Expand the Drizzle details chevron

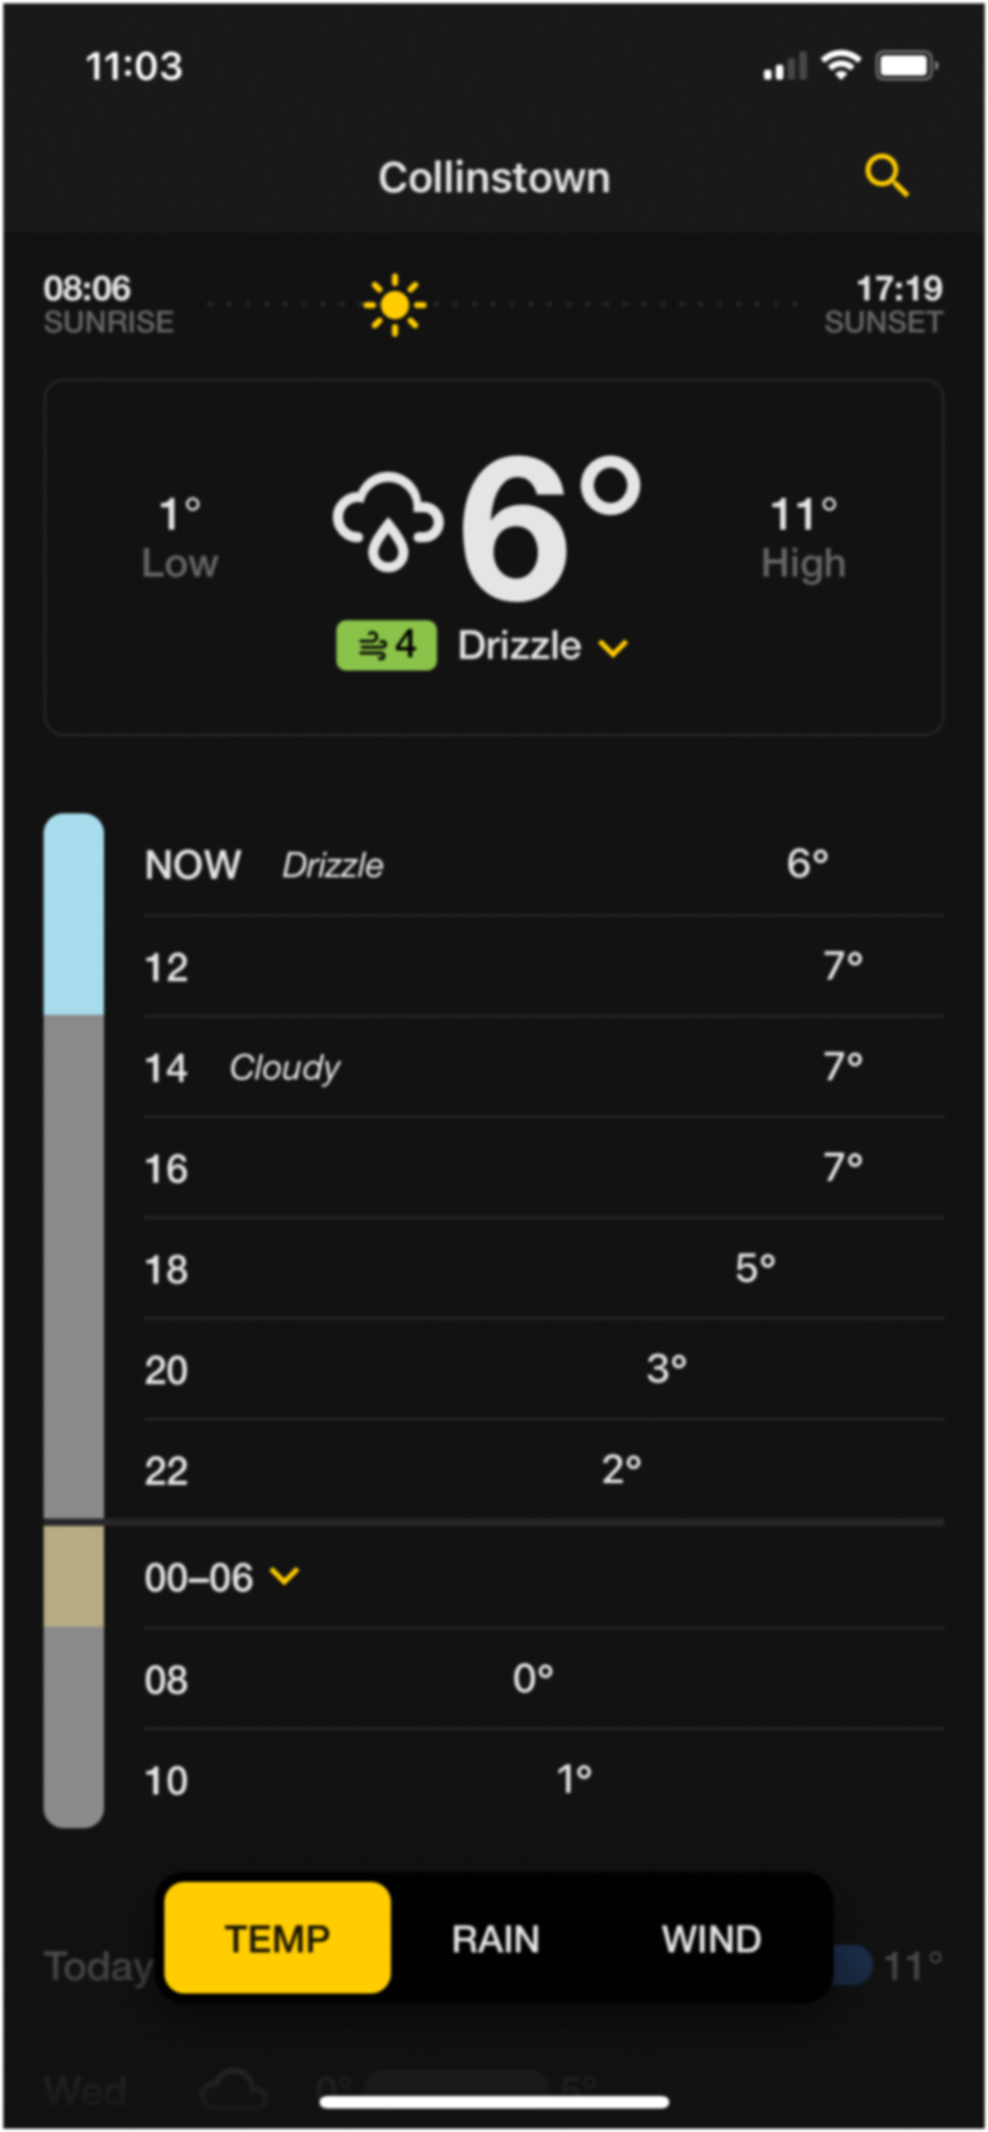[611, 648]
